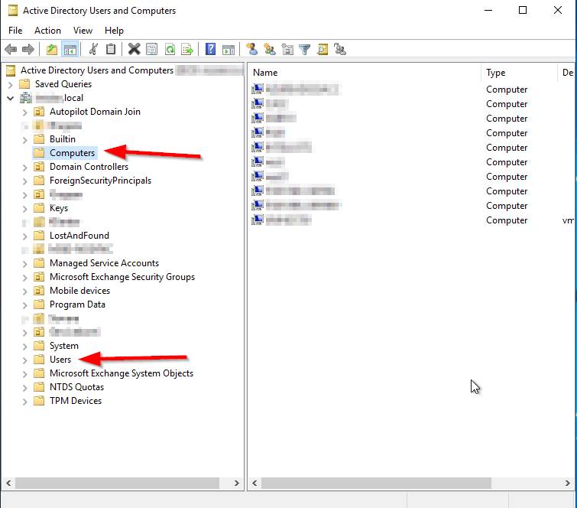Expand the Keys container
Viewport: 577px width, 508px height.
coord(24,209)
